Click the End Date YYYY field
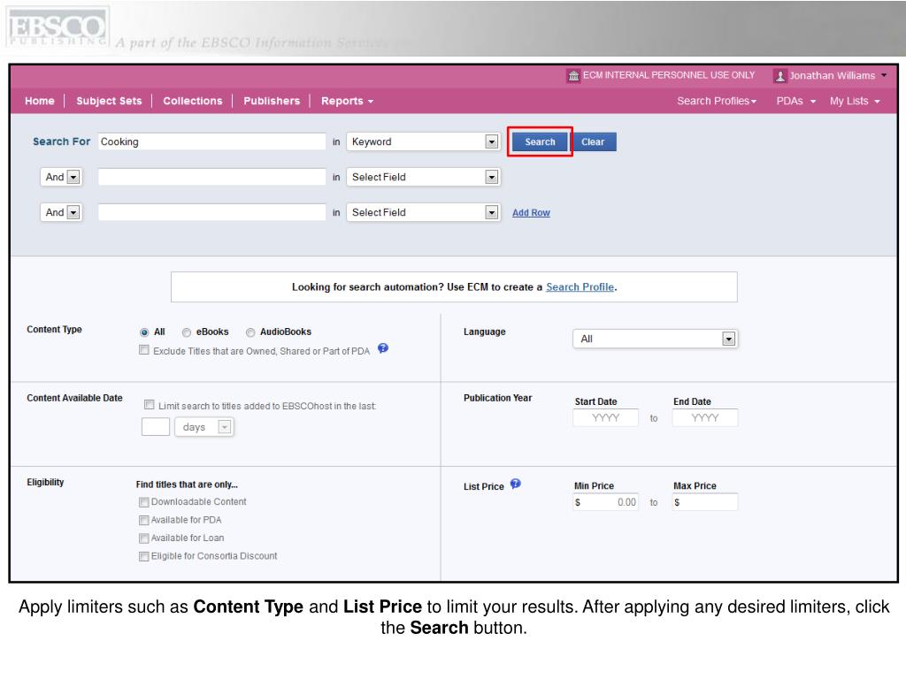 click(x=705, y=417)
